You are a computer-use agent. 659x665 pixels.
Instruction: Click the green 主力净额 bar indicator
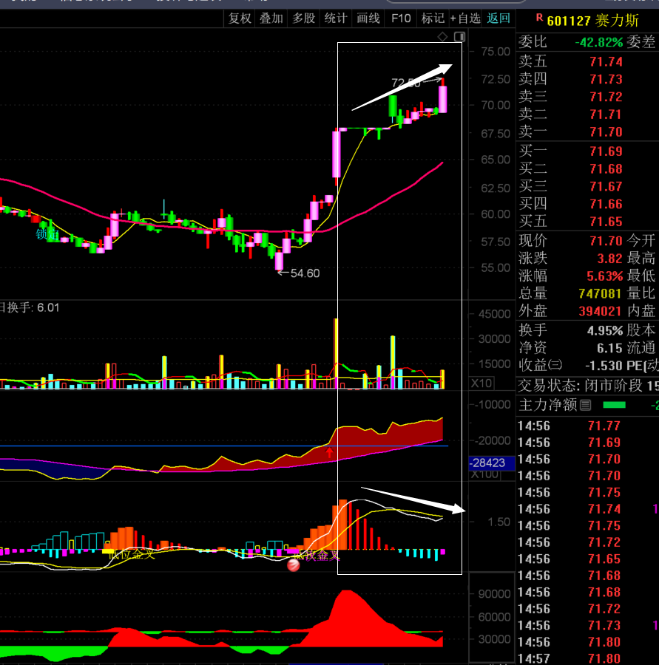(x=614, y=405)
